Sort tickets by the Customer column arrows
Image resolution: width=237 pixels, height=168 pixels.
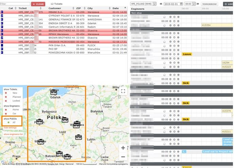[x=73, y=8]
